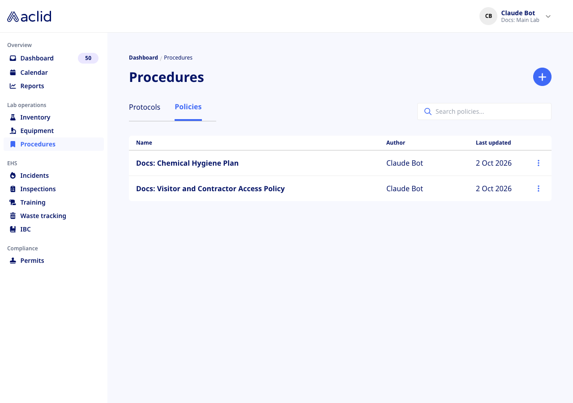Click the Dashboard badge showing 50
The image size is (573, 403).
pyautogui.click(x=88, y=58)
